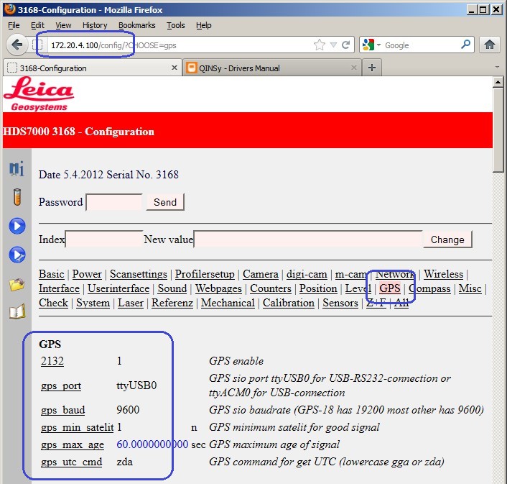This screenshot has height=484, width=507.
Task: Open the Power settings link
Action: coord(87,274)
